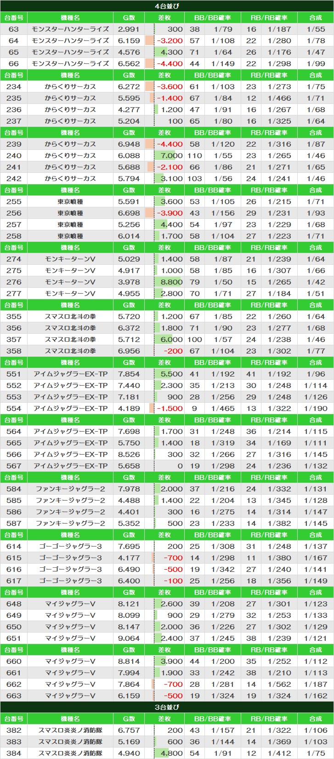The image size is (334, 759).
Task: Select 1/307 RB probability in row 275
Action: (279, 270)
